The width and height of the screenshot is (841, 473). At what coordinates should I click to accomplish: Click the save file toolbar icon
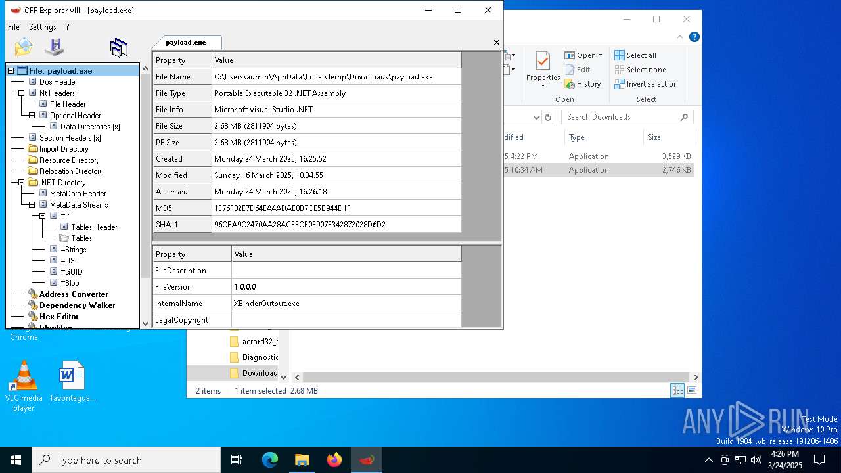[x=54, y=47]
